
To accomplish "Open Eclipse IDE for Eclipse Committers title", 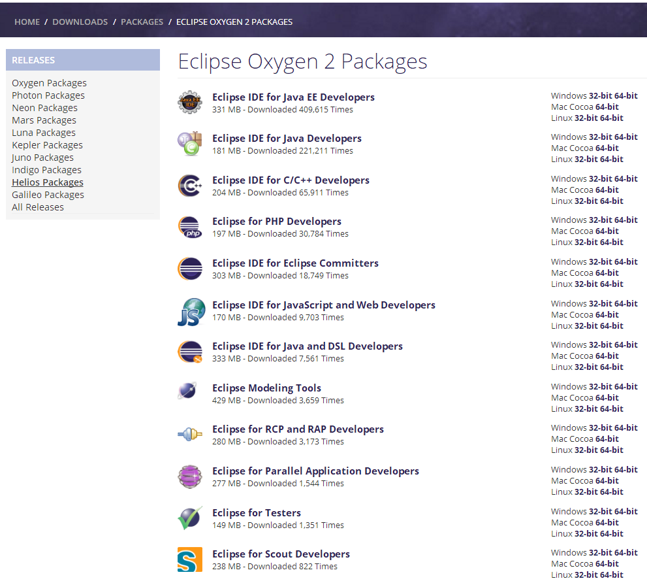I will [x=296, y=263].
